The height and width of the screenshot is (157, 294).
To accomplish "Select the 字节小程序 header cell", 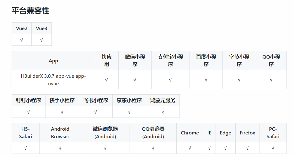I will pyautogui.click(x=239, y=60).
